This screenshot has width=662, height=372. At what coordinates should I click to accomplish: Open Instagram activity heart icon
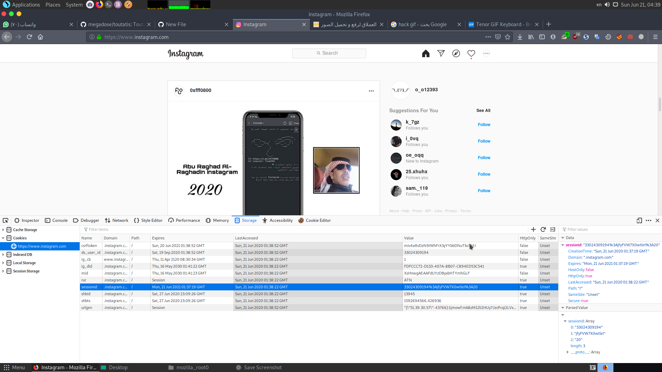coord(471,53)
